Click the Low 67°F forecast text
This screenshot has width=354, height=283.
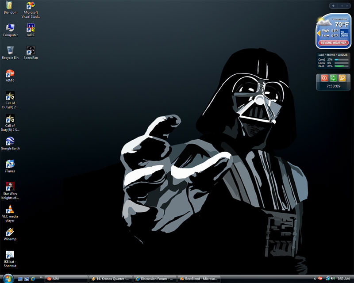point(330,35)
